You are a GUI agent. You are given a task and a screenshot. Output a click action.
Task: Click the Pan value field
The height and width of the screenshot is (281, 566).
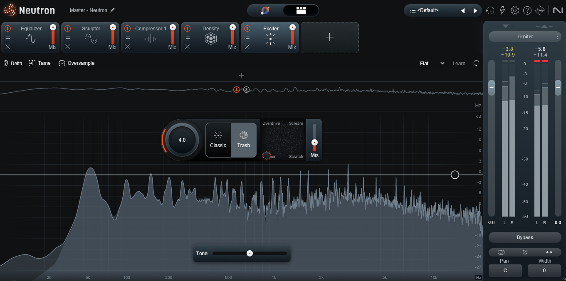point(505,271)
